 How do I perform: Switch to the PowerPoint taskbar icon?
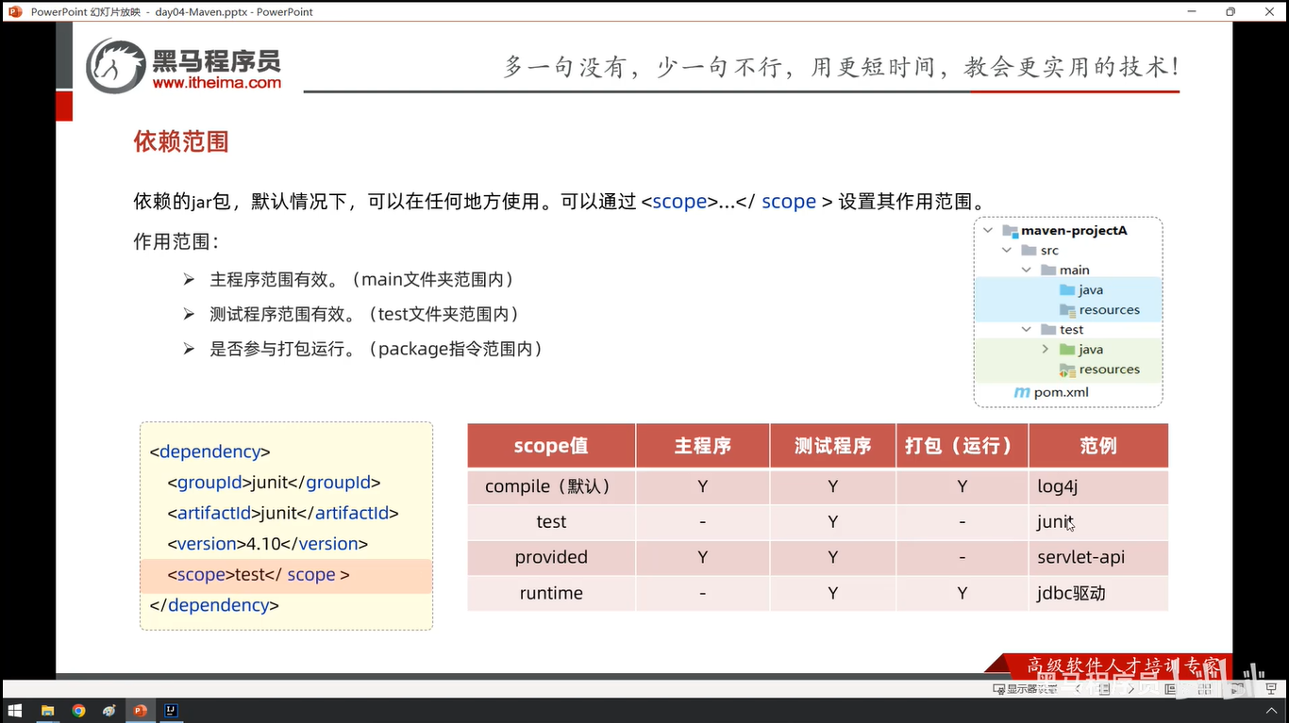point(141,711)
